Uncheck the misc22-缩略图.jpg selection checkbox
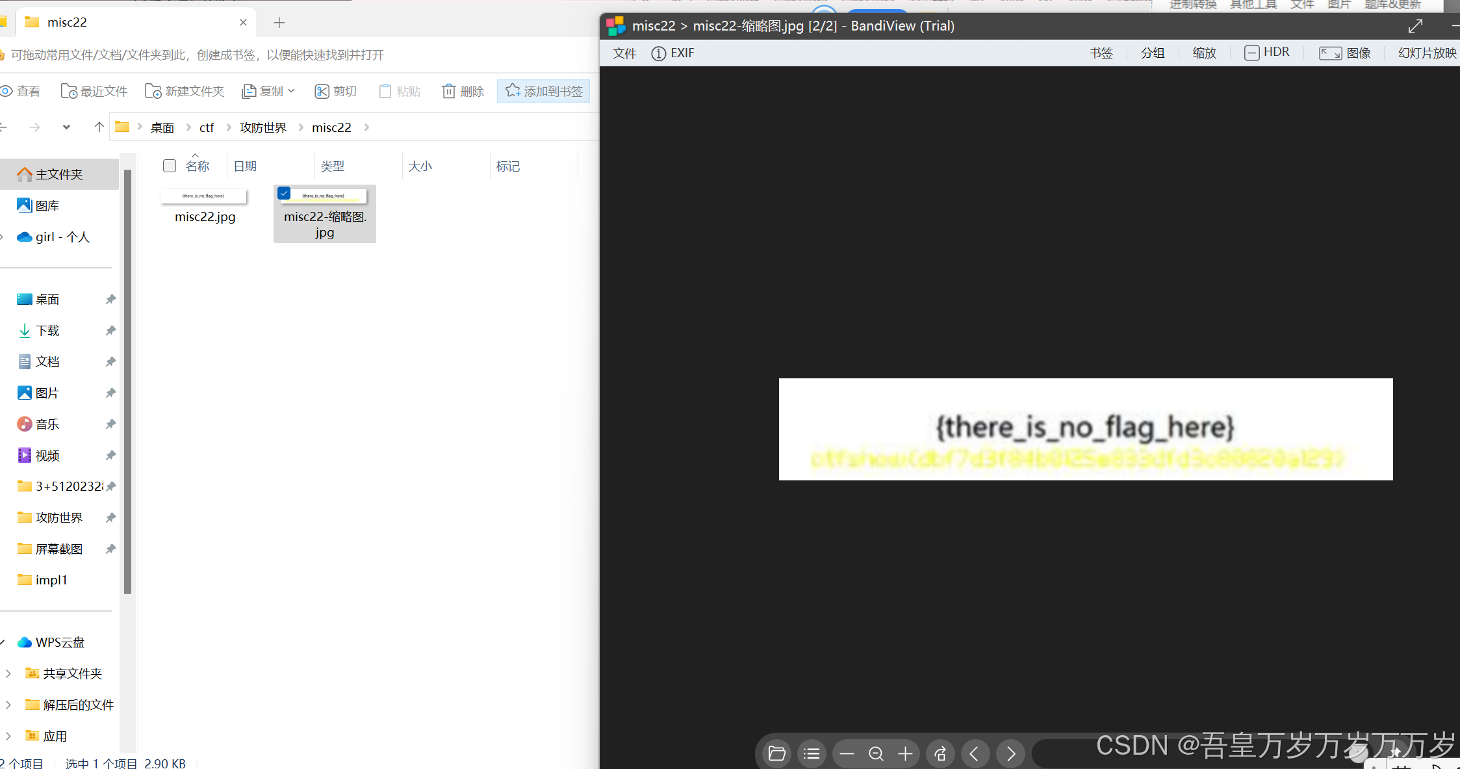The width and height of the screenshot is (1460, 769). [284, 193]
